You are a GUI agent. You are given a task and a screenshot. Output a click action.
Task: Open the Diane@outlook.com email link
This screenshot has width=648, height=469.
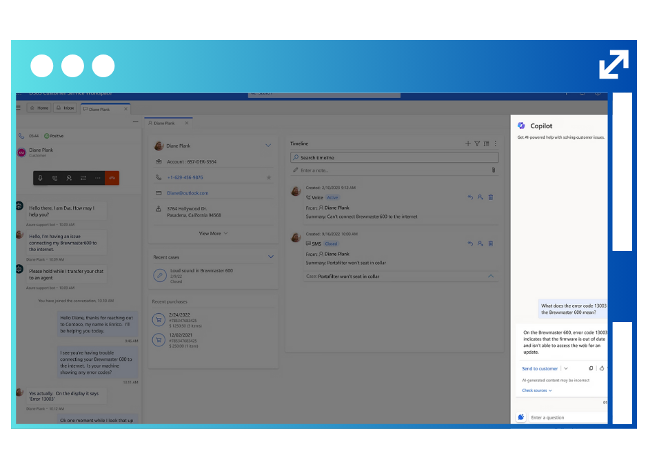click(188, 193)
